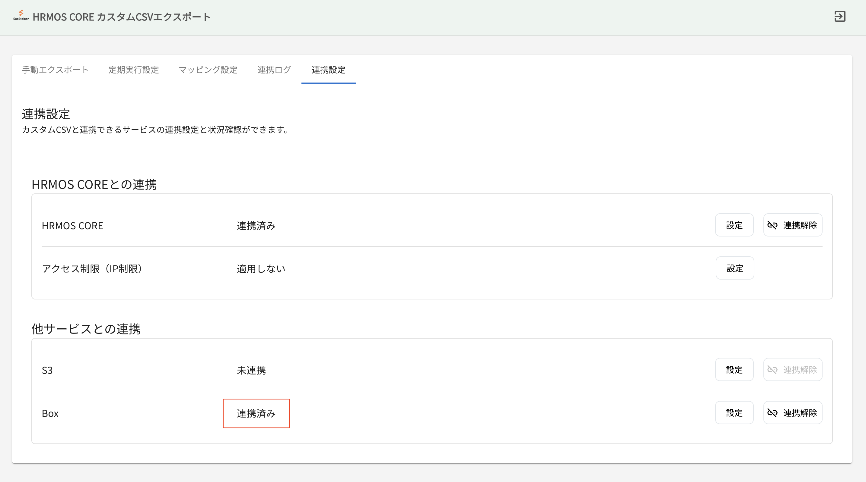Click the Box 連携済み status text
This screenshot has height=482, width=866.
(x=256, y=414)
